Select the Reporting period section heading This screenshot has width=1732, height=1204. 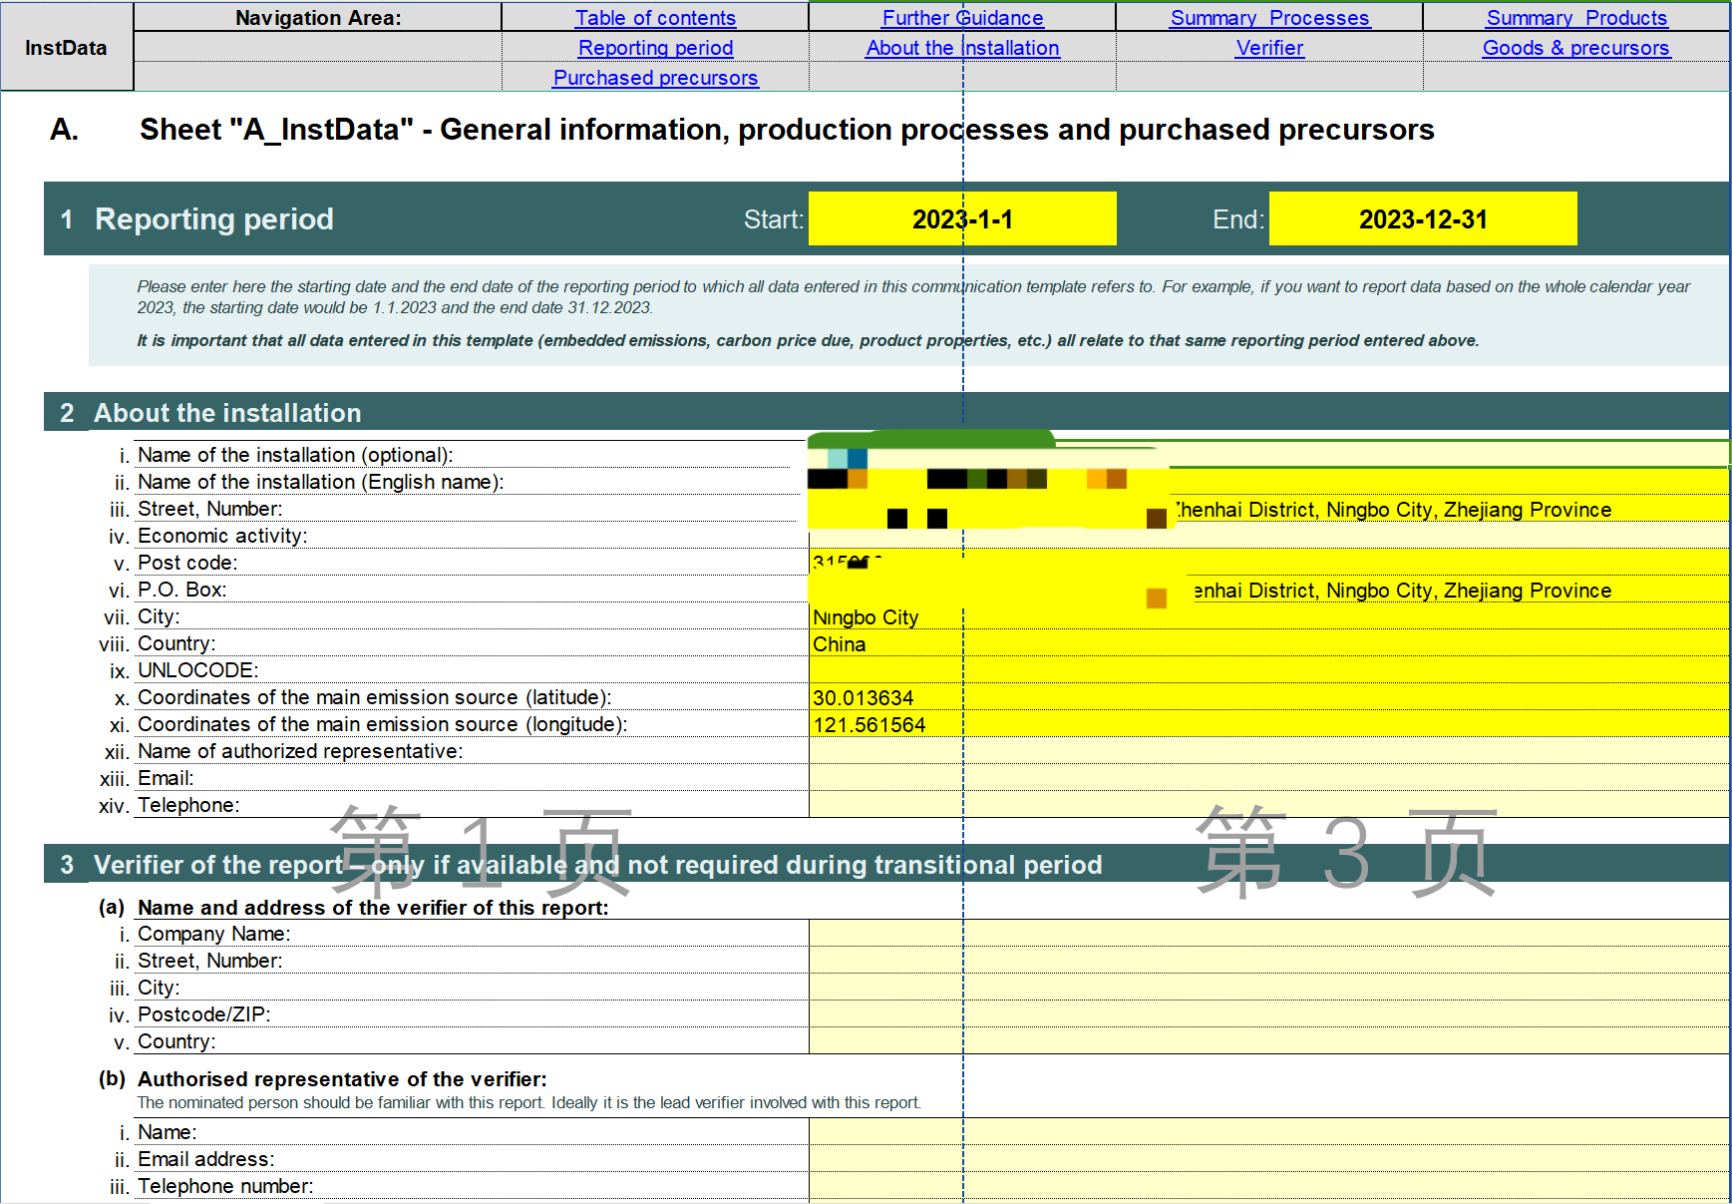coord(213,219)
